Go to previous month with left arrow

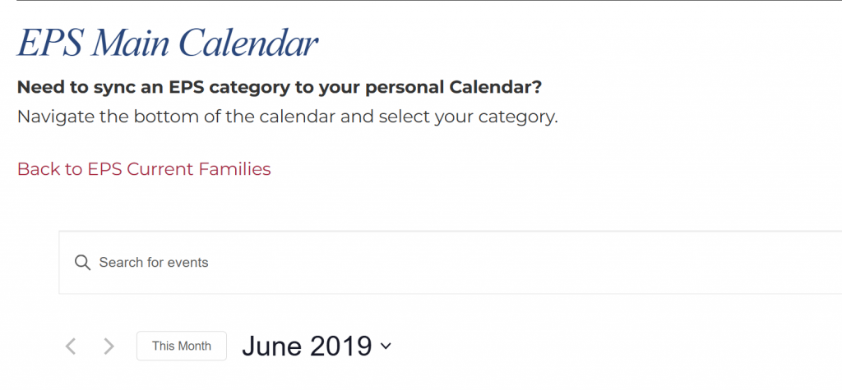71,346
